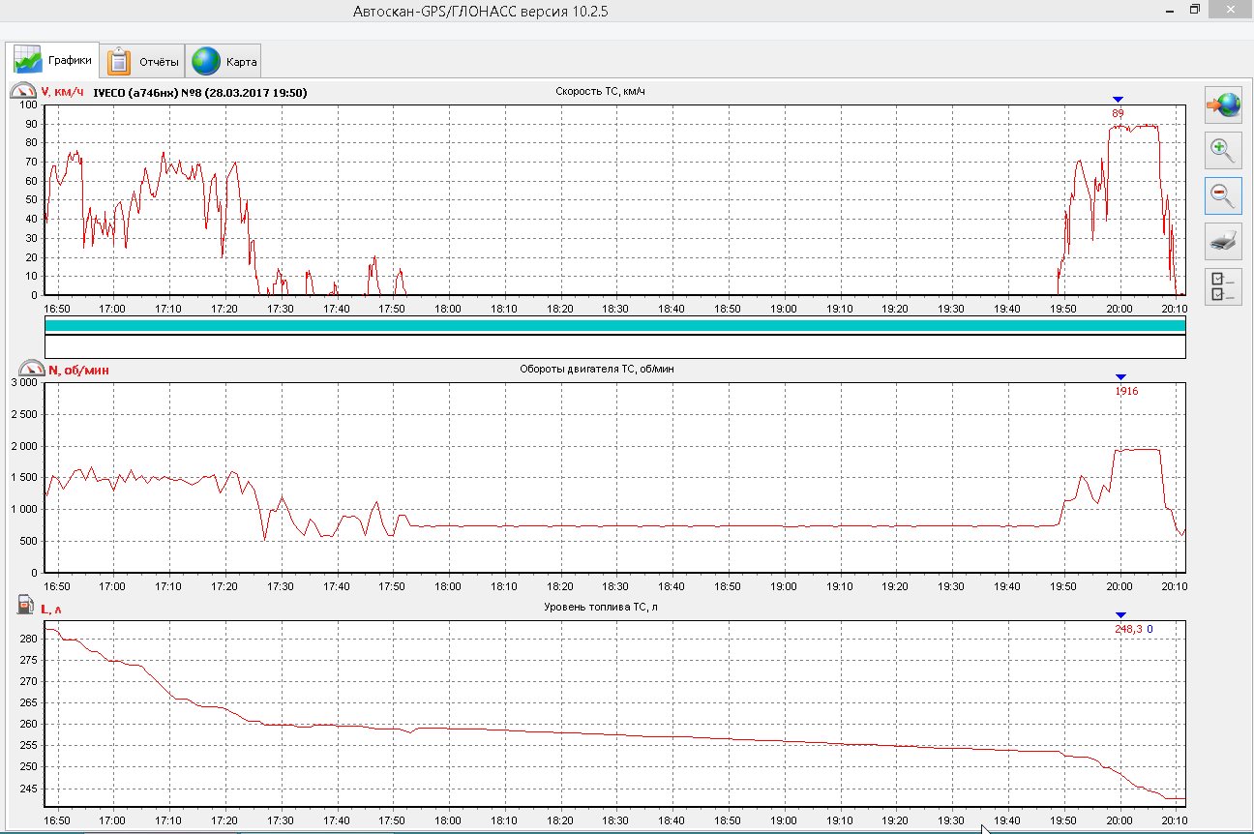Click the fuel pump icon beside L, л
This screenshot has width=1254, height=834.
point(25,606)
